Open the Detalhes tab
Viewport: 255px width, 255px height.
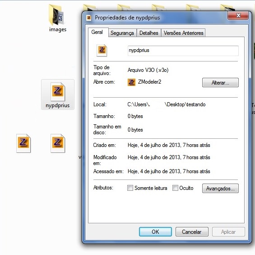pyautogui.click(x=149, y=33)
